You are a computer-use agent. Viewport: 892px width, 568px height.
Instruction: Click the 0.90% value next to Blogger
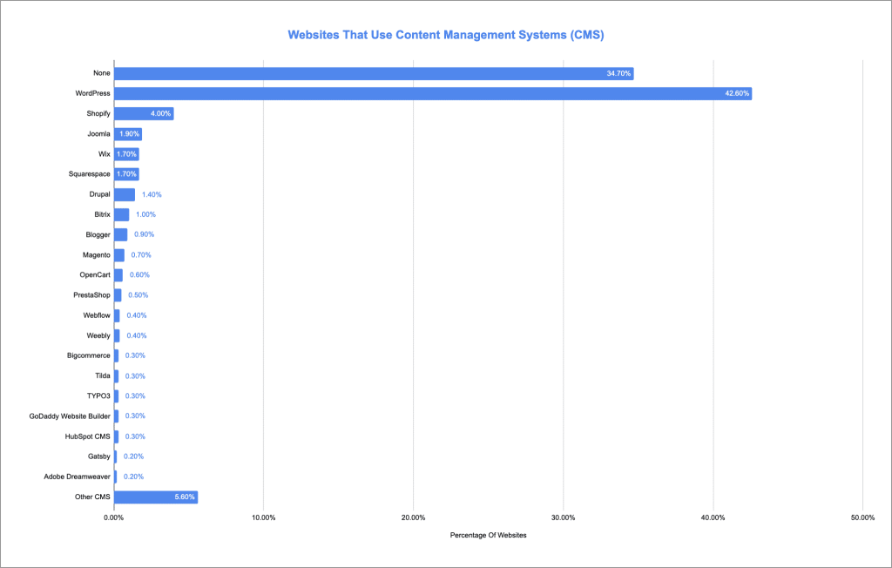point(144,234)
